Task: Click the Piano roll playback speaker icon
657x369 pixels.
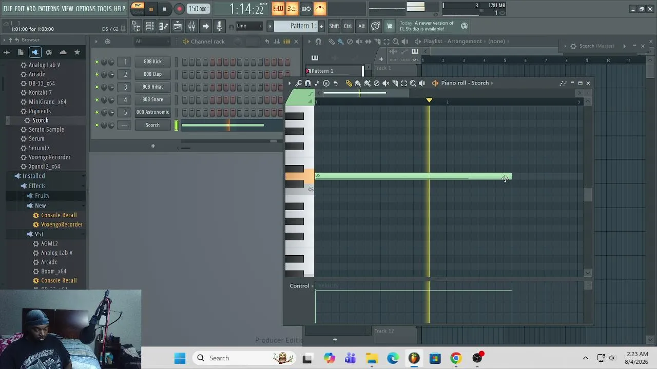Action: click(x=422, y=83)
